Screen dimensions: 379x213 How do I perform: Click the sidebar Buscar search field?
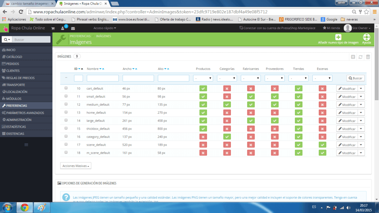[31, 39]
